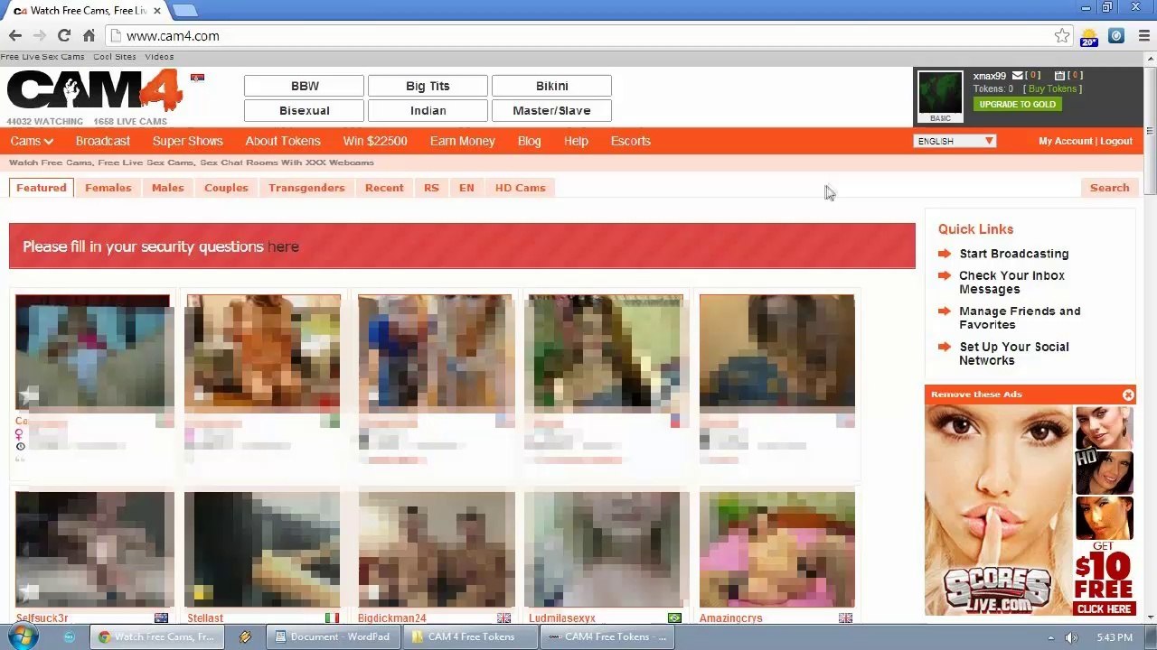The height and width of the screenshot is (650, 1157).
Task: Click the Buy Tokens link
Action: [1052, 89]
